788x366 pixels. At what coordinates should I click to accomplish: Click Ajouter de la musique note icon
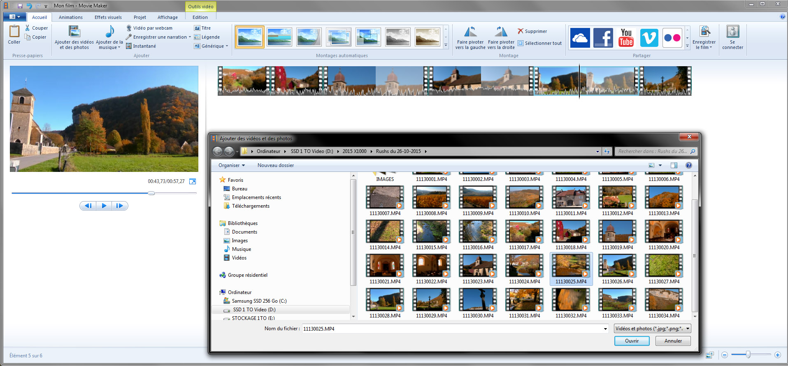click(109, 32)
